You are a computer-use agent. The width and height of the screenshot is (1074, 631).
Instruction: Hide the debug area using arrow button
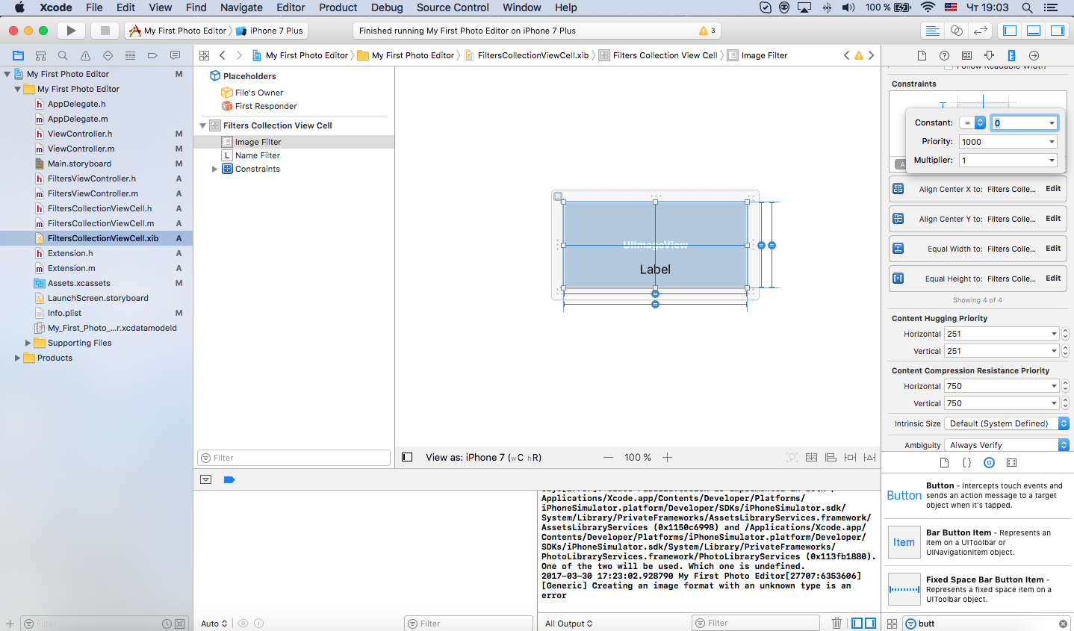206,479
